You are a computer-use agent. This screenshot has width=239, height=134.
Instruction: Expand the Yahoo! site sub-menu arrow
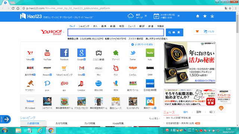33,60
